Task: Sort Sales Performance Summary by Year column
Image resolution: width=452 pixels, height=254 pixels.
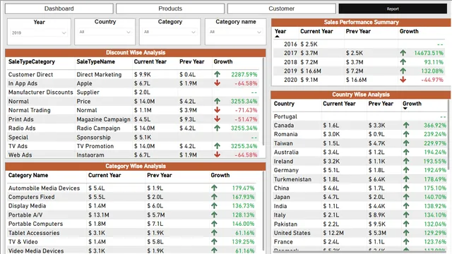Action: pyautogui.click(x=280, y=31)
